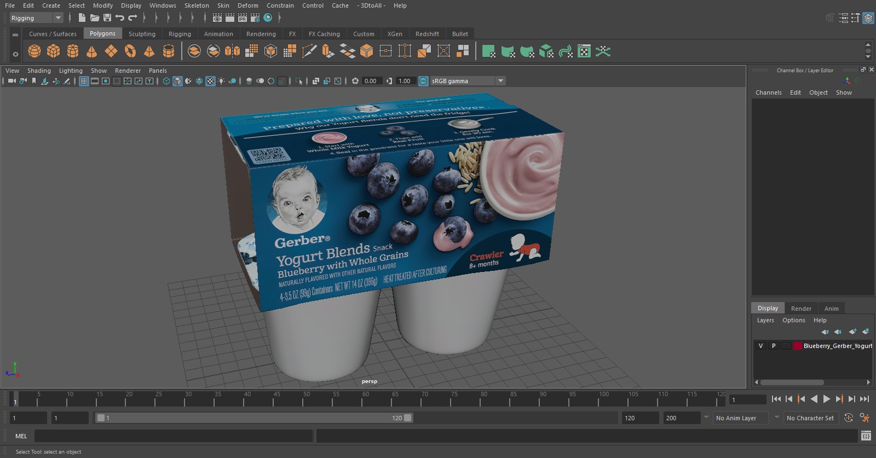Click the MEL command input field
Image resolution: width=876 pixels, height=458 pixels.
tap(174, 436)
